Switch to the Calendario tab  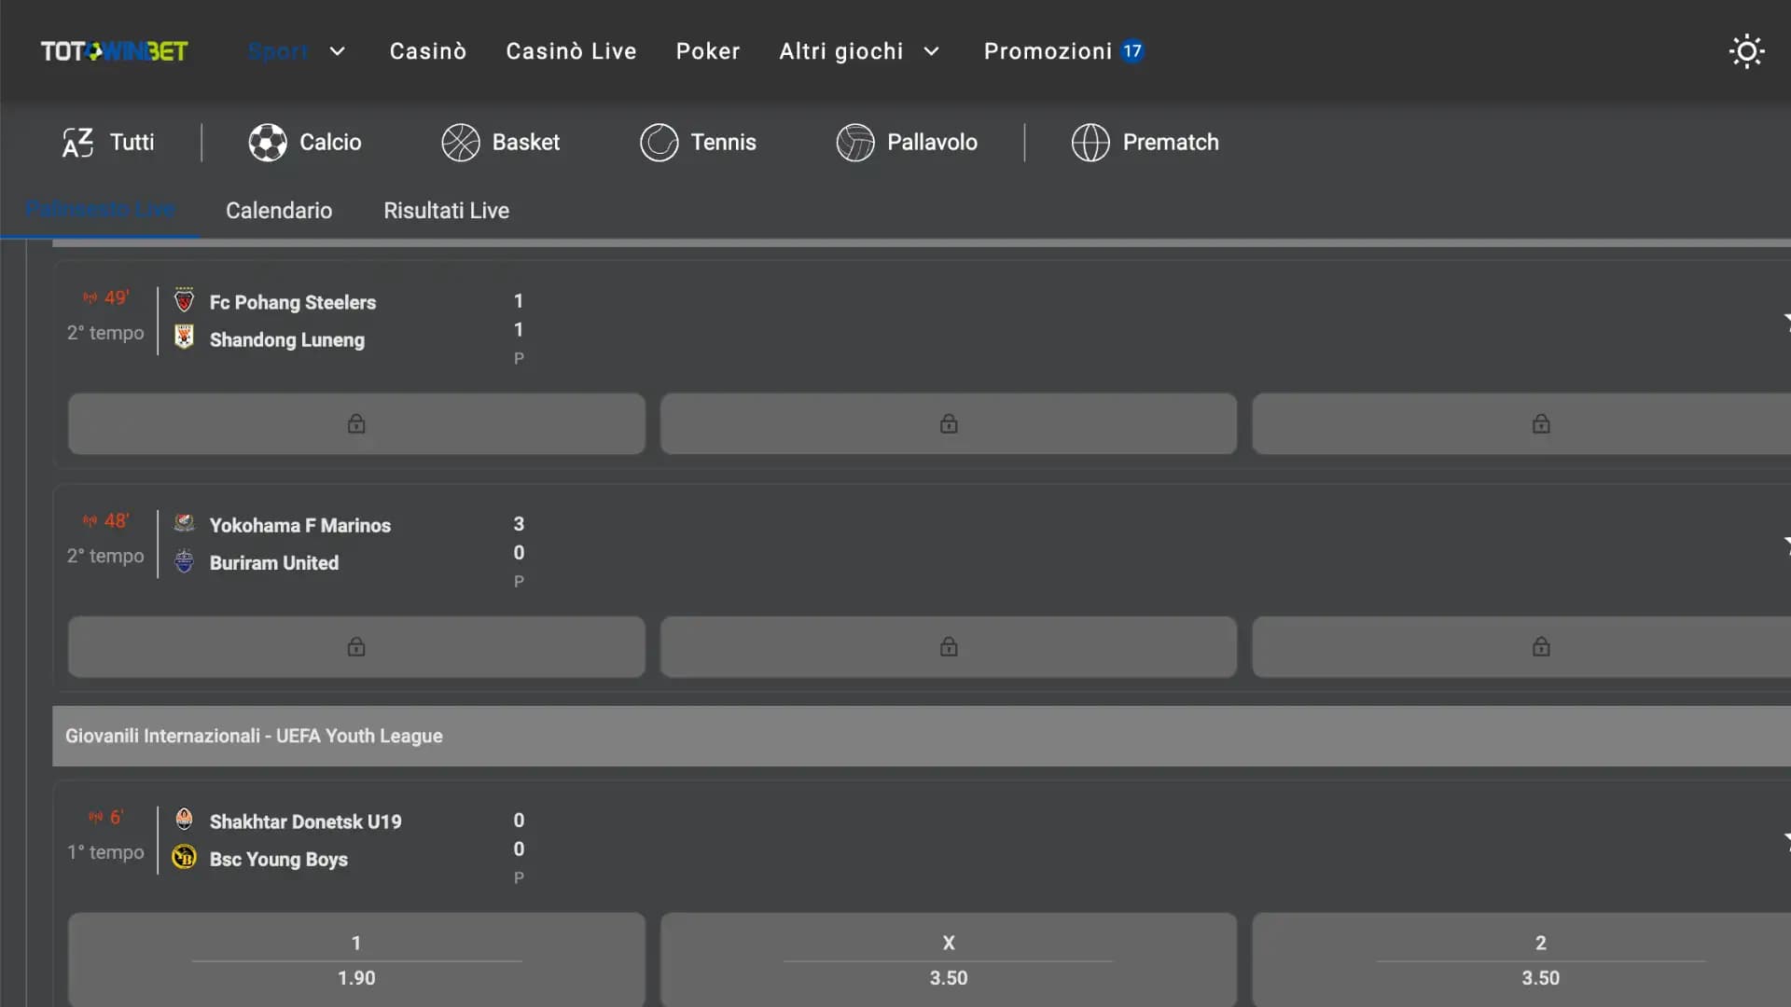click(x=278, y=211)
